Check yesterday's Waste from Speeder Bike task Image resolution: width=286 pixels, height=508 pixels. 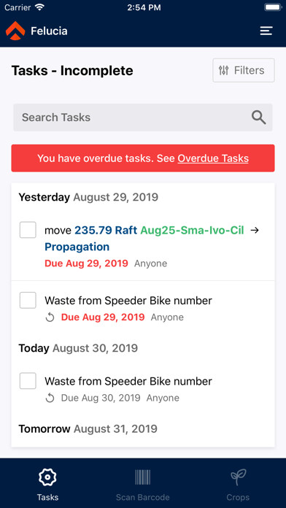coord(28,300)
